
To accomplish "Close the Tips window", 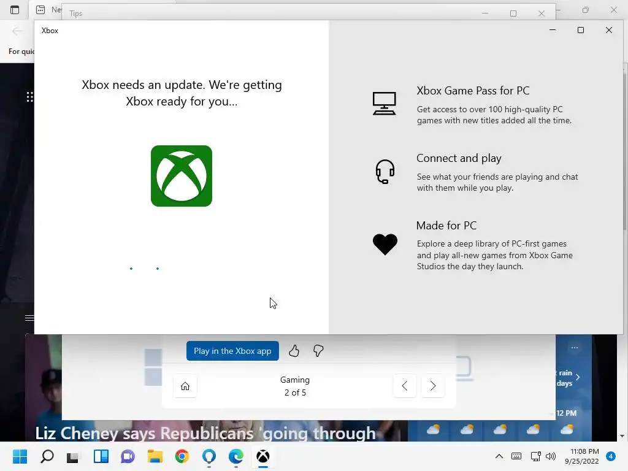I will tap(542, 13).
